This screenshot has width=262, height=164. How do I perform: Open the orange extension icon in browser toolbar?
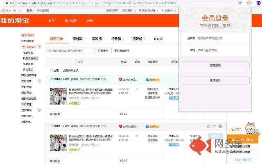tap(249, 3)
